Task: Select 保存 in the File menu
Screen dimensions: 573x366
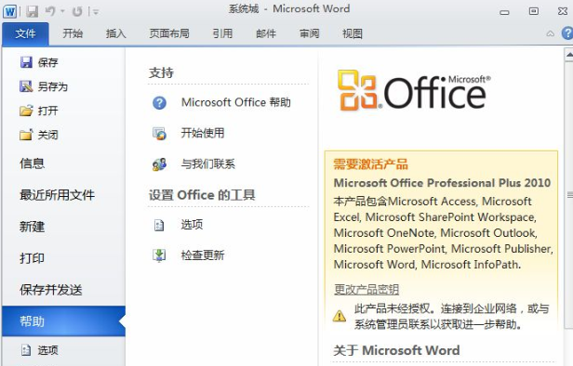Action: [x=39, y=62]
